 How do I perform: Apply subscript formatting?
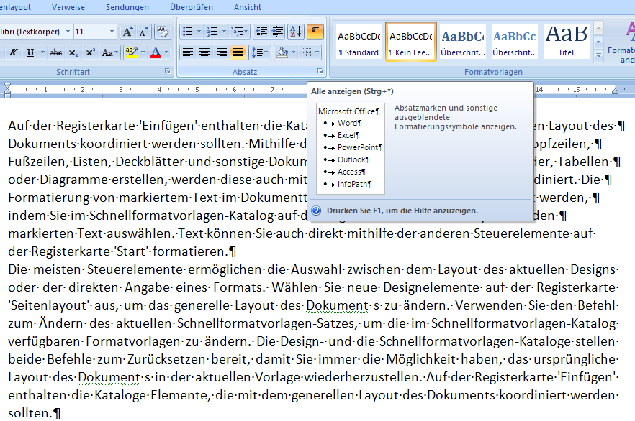[x=73, y=52]
